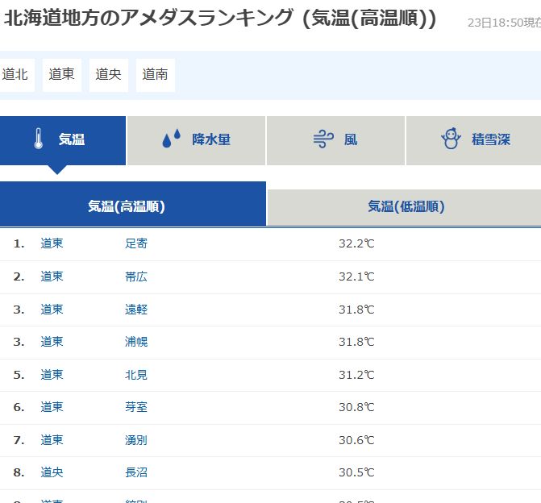
Task: Open the 足寄 station link
Action: pos(136,243)
